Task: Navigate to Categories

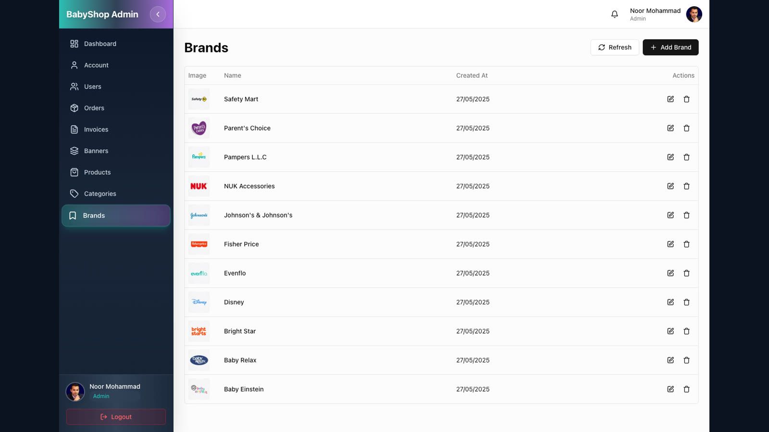Action: [x=116, y=194]
